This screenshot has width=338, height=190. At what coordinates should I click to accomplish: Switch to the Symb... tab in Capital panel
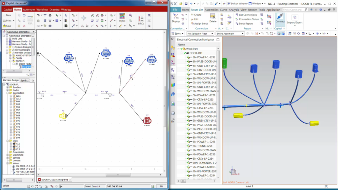pyautogui.click(x=24, y=80)
